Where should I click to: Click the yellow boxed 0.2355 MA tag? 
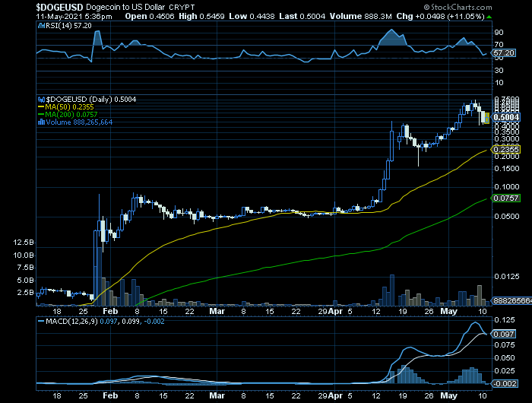click(506, 150)
